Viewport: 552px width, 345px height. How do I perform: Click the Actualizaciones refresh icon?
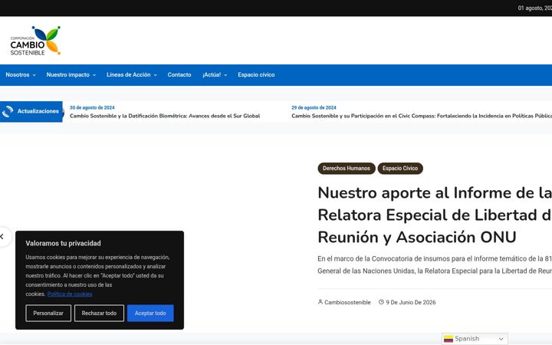pos(8,111)
